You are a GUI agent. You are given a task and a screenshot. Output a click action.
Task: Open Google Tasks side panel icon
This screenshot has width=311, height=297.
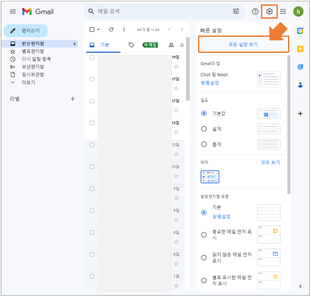(300, 67)
